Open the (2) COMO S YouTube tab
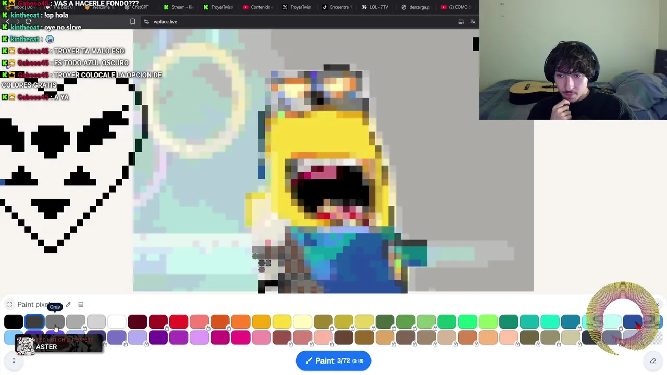The image size is (667, 375). [456, 7]
